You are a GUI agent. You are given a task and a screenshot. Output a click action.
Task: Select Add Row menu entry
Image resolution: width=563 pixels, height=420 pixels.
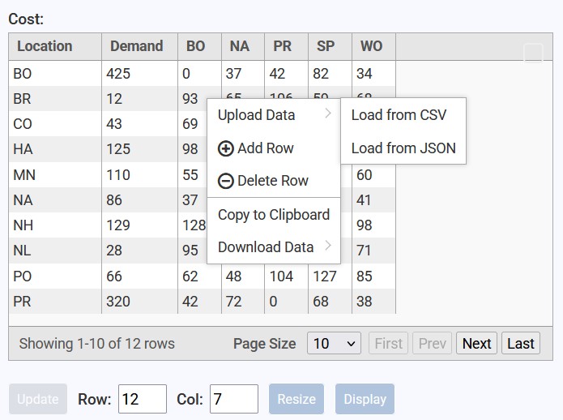point(274,148)
